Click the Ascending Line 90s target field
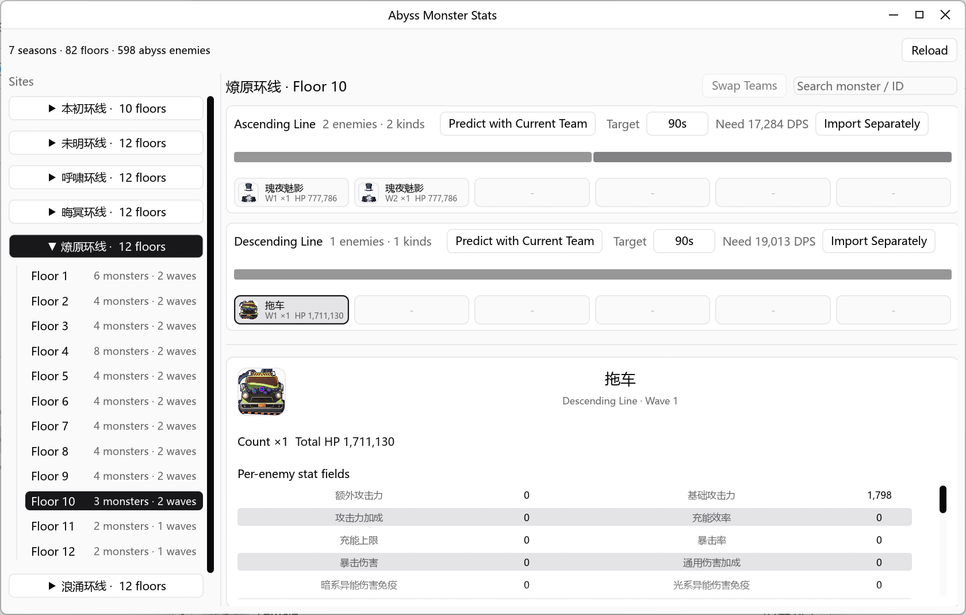The width and height of the screenshot is (966, 615). point(677,124)
